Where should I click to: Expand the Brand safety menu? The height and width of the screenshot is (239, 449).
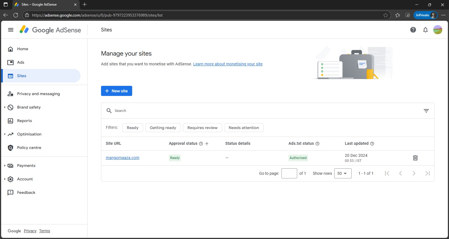5,107
